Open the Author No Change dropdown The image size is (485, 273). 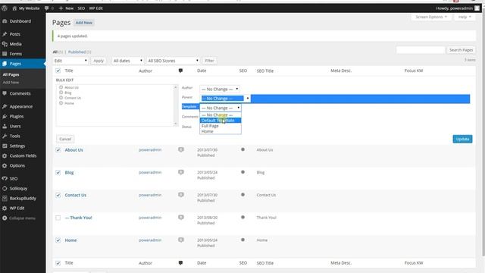(220, 89)
